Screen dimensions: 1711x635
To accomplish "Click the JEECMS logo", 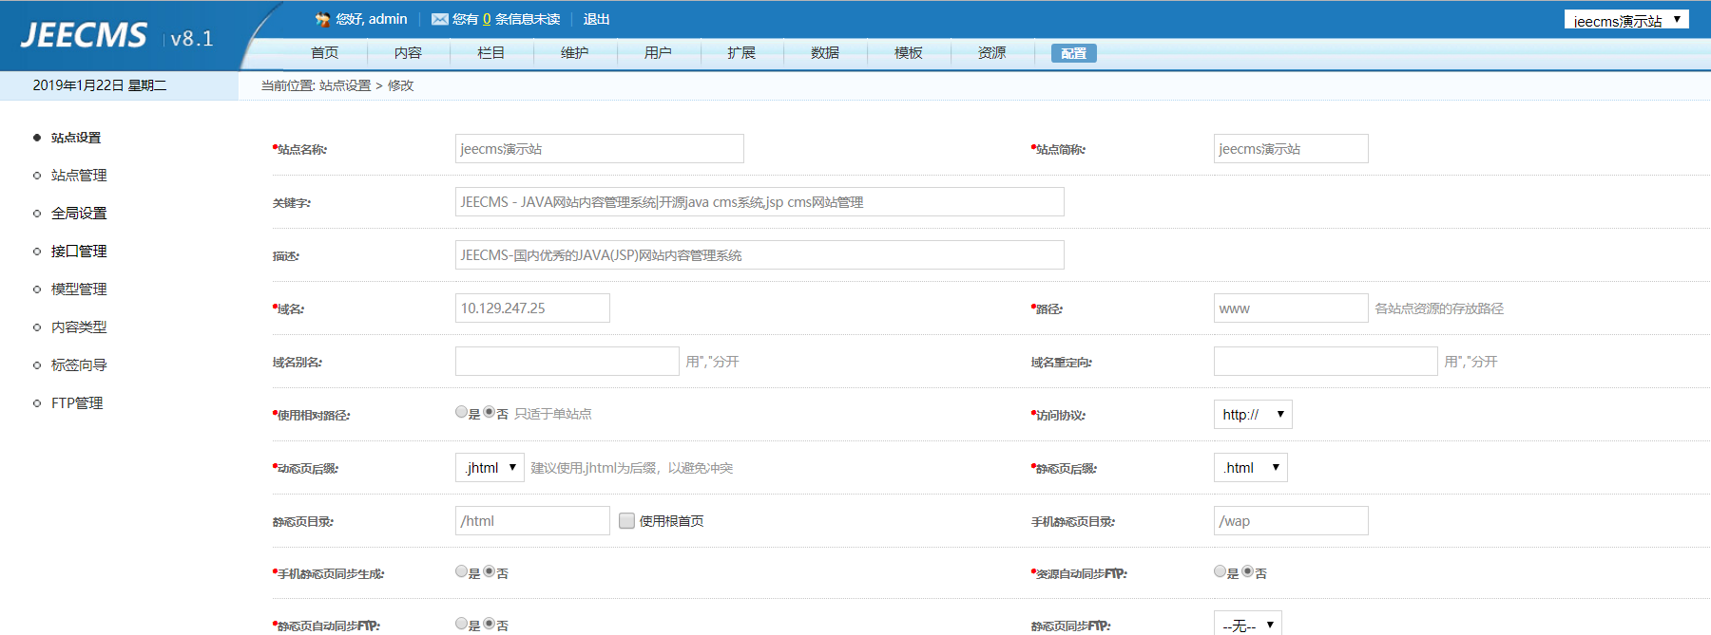I will coord(85,36).
